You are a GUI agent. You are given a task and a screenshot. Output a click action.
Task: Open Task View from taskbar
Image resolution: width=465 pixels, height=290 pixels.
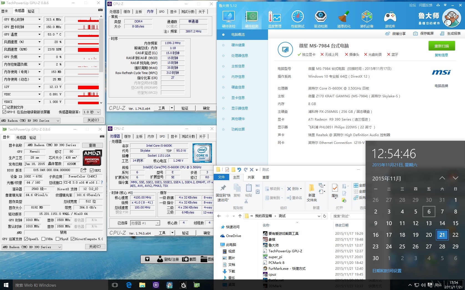[x=115, y=285]
